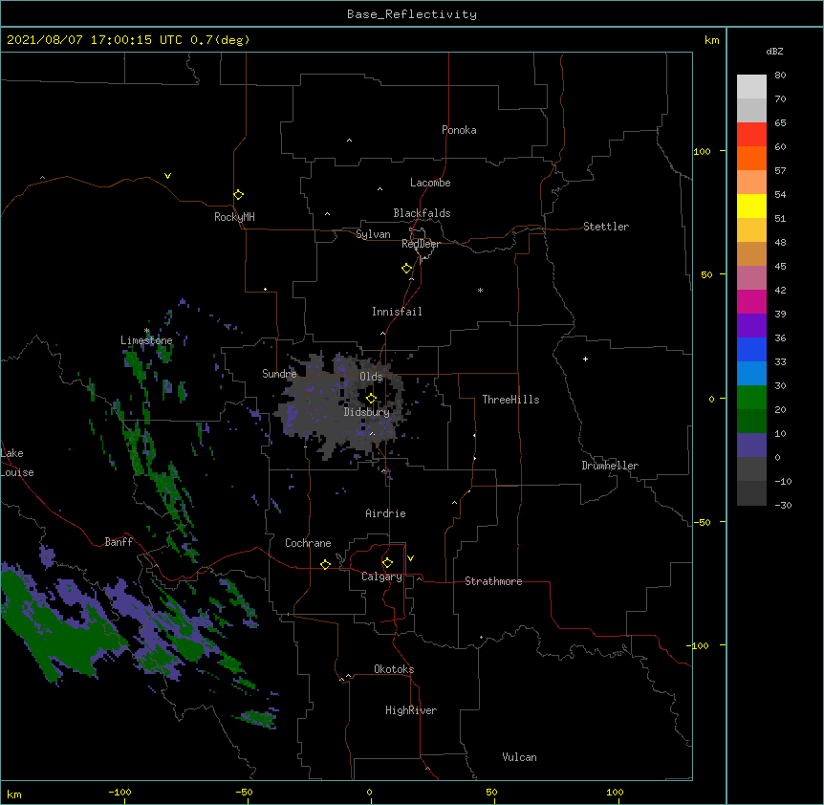This screenshot has width=824, height=805.
Task: Click the Base_Reflectivity title
Action: (412, 14)
